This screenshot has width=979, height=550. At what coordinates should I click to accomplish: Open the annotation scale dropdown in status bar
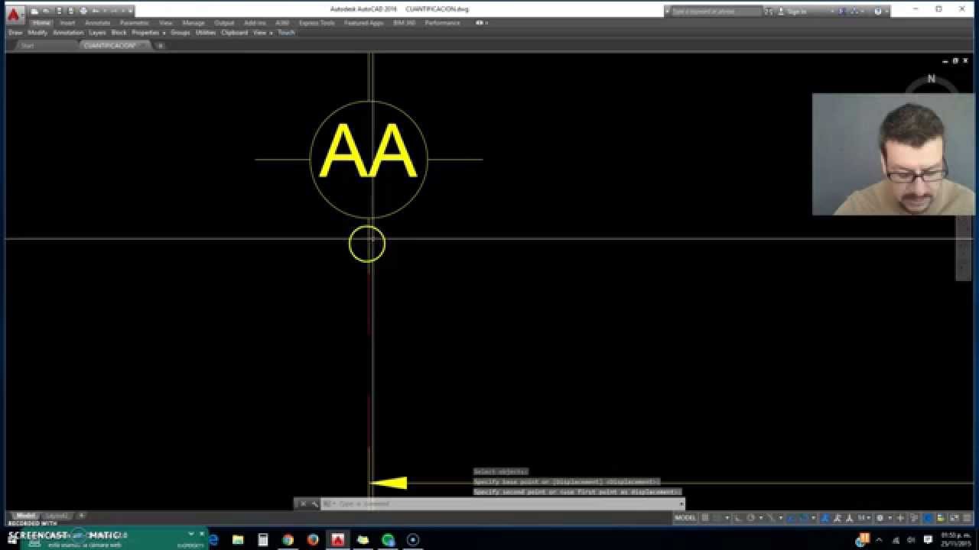point(869,518)
